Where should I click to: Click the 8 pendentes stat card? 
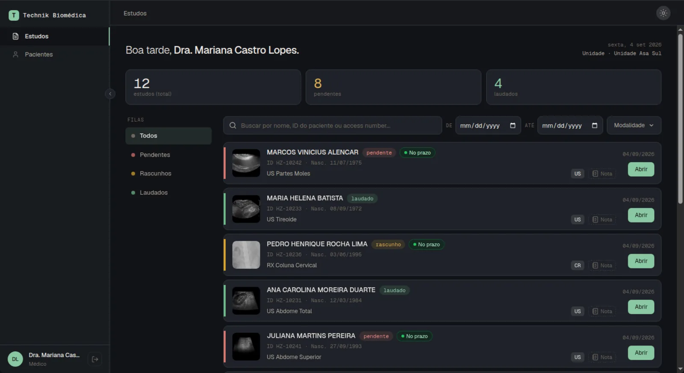click(393, 87)
